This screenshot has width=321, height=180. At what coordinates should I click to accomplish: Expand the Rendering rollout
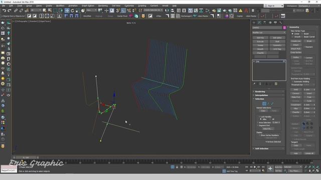[x=269, y=91]
